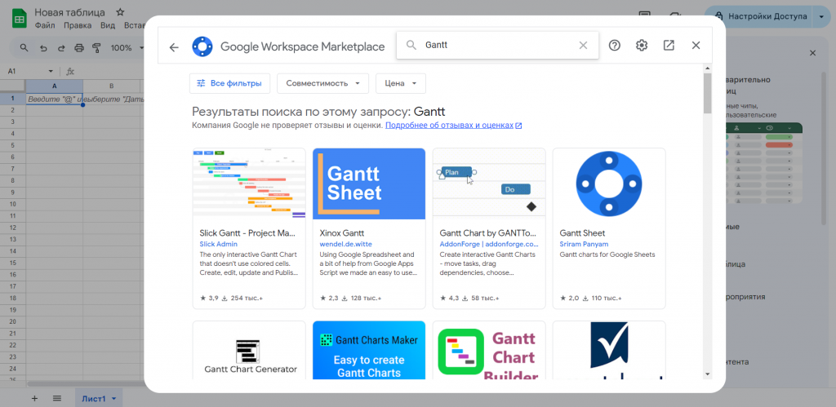Open Подробнее об отзывах и оценках link
This screenshot has width=836, height=407.
pyautogui.click(x=450, y=126)
